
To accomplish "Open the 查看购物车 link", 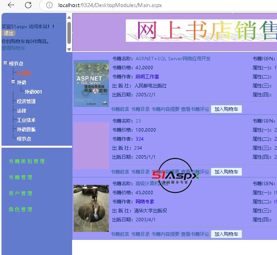I will tap(13, 48).
